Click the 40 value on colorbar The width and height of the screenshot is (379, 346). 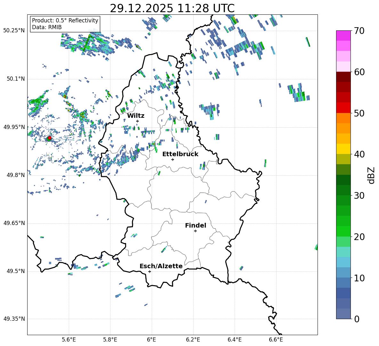click(359, 154)
